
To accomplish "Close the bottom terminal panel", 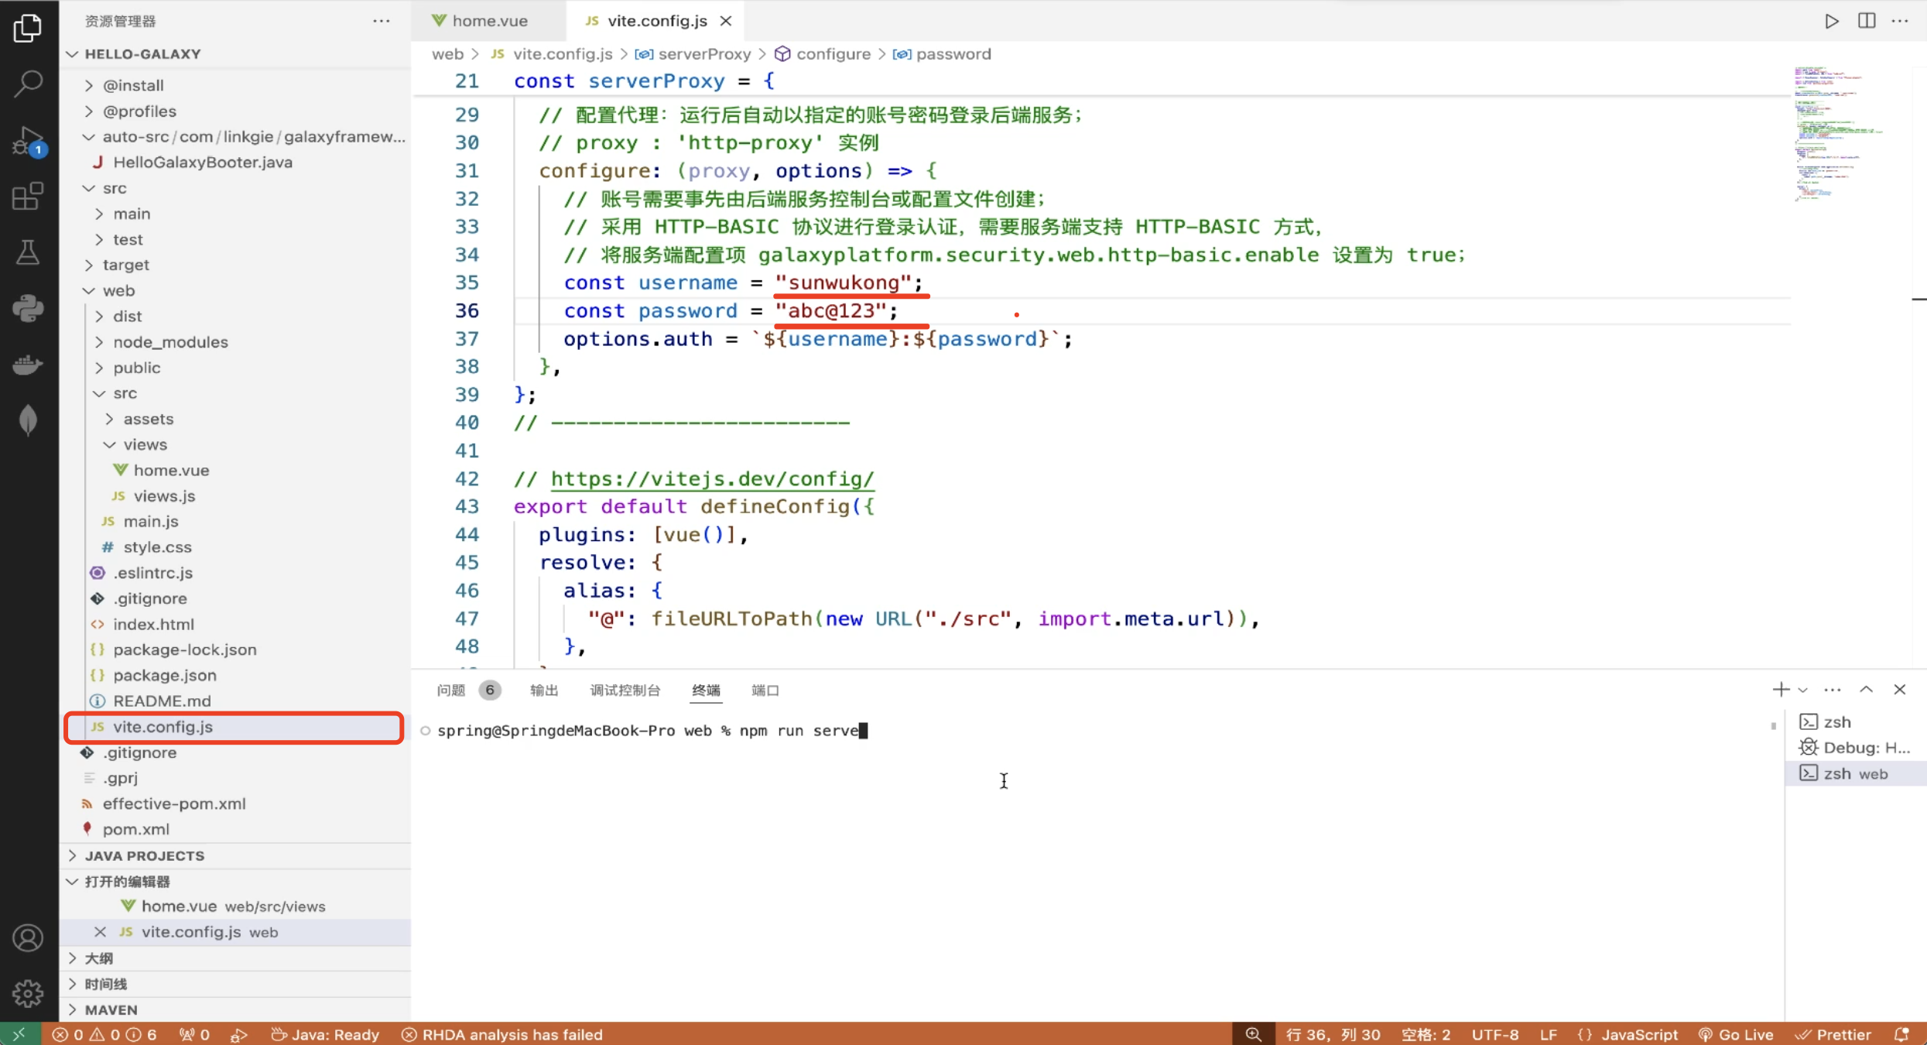I will (1900, 689).
